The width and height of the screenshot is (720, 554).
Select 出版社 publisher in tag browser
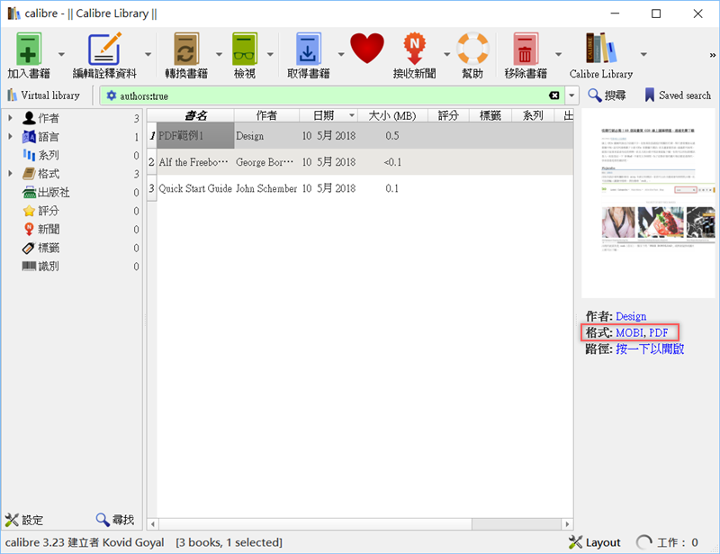coord(46,192)
